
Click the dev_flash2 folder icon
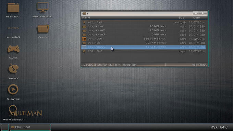(x=84, y=31)
